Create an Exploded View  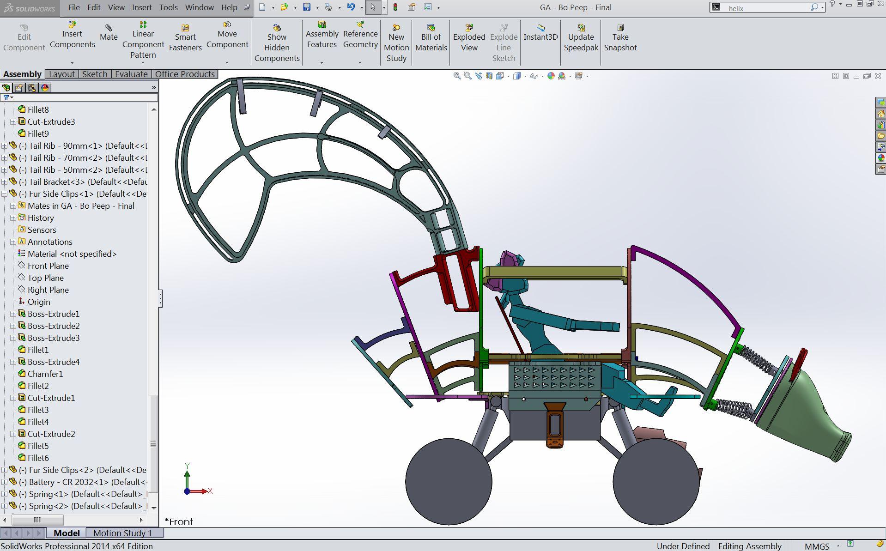point(469,37)
